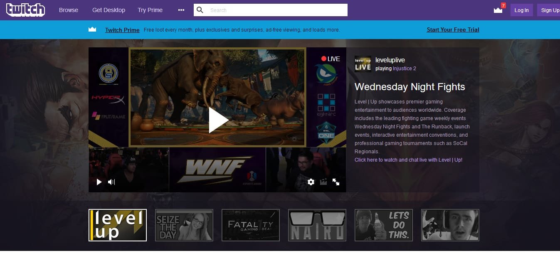The height and width of the screenshot is (253, 560).
Task: Click the small play button in player controls
Action: [x=99, y=182]
